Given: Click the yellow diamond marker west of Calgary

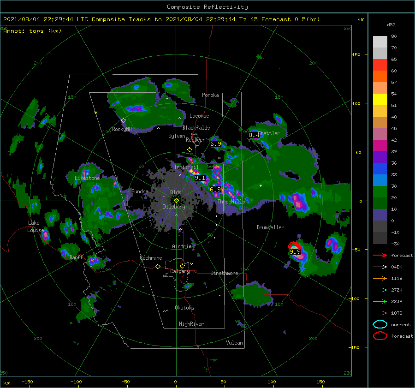Looking at the screenshot, I should (158, 266).
